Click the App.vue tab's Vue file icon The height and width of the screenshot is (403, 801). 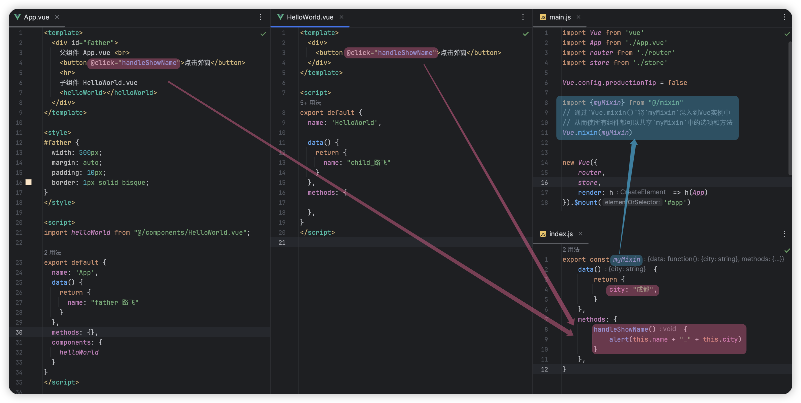(17, 17)
